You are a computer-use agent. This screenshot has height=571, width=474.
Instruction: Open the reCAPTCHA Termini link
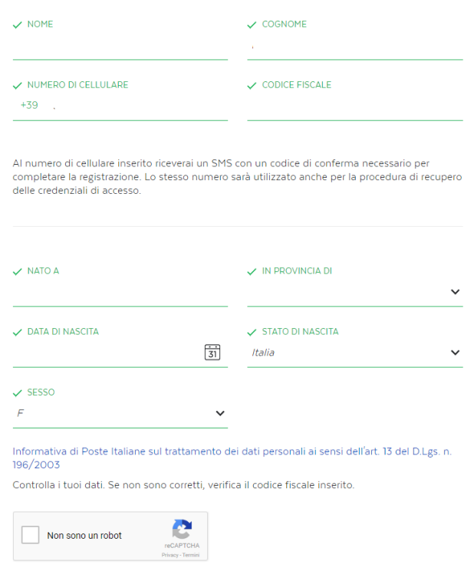click(191, 555)
